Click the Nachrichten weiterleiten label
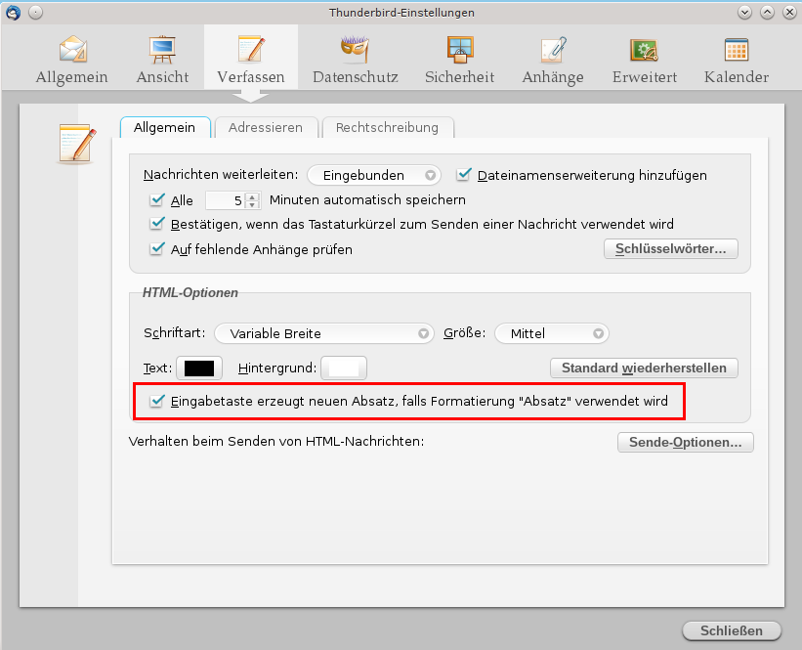Viewport: 802px width, 650px height. pyautogui.click(x=221, y=175)
